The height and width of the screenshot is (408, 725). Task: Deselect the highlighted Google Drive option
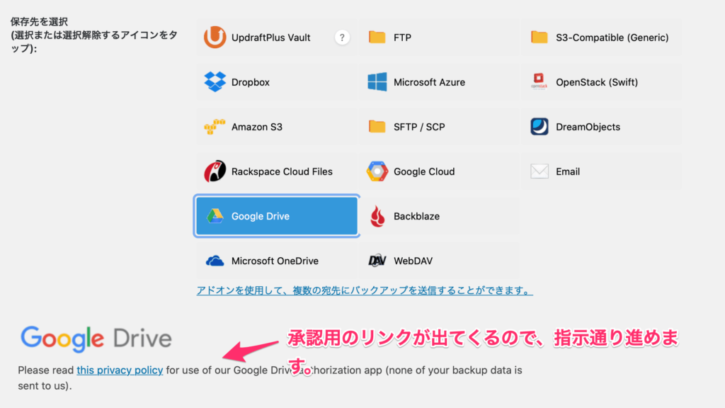pos(277,216)
